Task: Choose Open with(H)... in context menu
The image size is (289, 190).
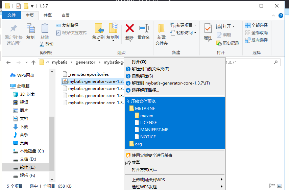Action: (175, 169)
